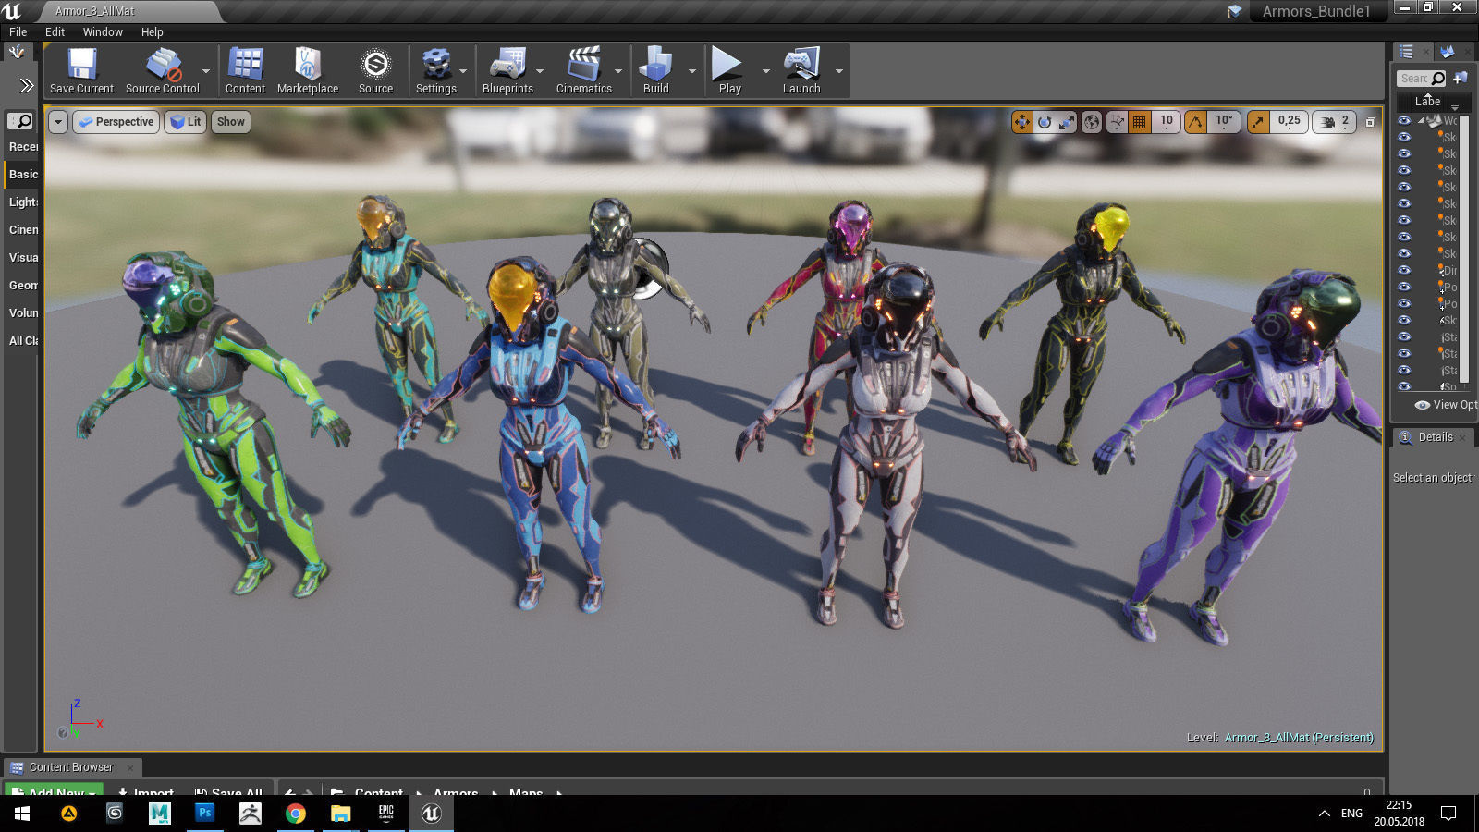This screenshot has height=832, width=1479.
Task: Open File Explorer from the taskbar
Action: [x=340, y=814]
